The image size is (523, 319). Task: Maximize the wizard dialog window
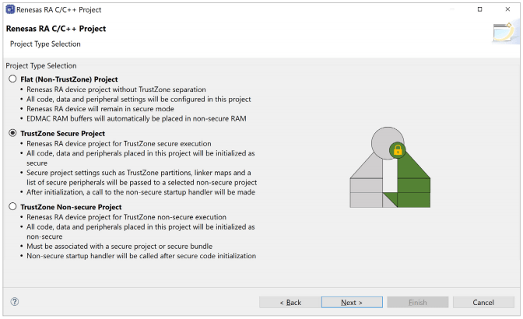(479, 9)
